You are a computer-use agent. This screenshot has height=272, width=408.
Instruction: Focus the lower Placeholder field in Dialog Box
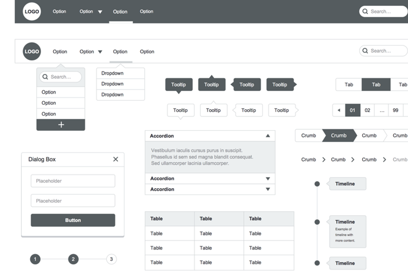(73, 201)
